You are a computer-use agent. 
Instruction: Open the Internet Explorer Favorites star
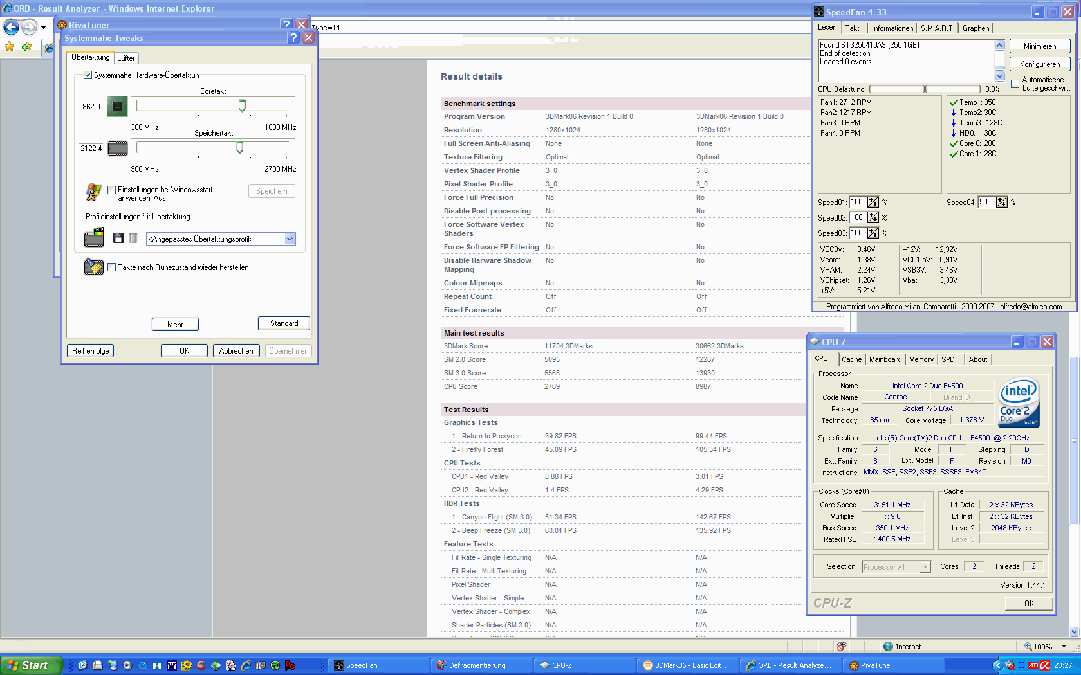click(x=10, y=46)
